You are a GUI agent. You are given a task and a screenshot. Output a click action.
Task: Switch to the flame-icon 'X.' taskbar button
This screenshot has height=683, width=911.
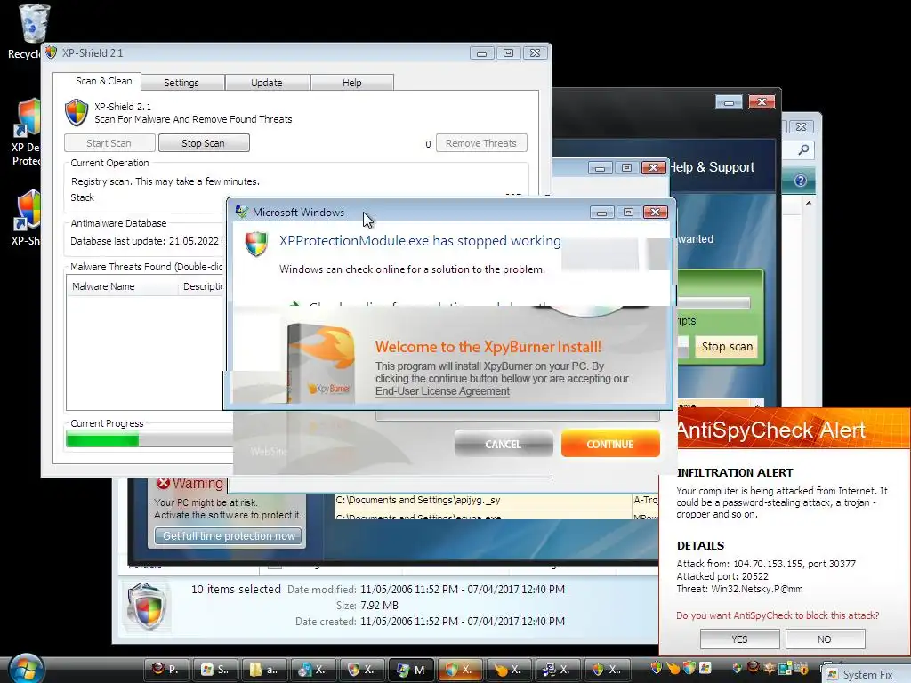point(508,670)
